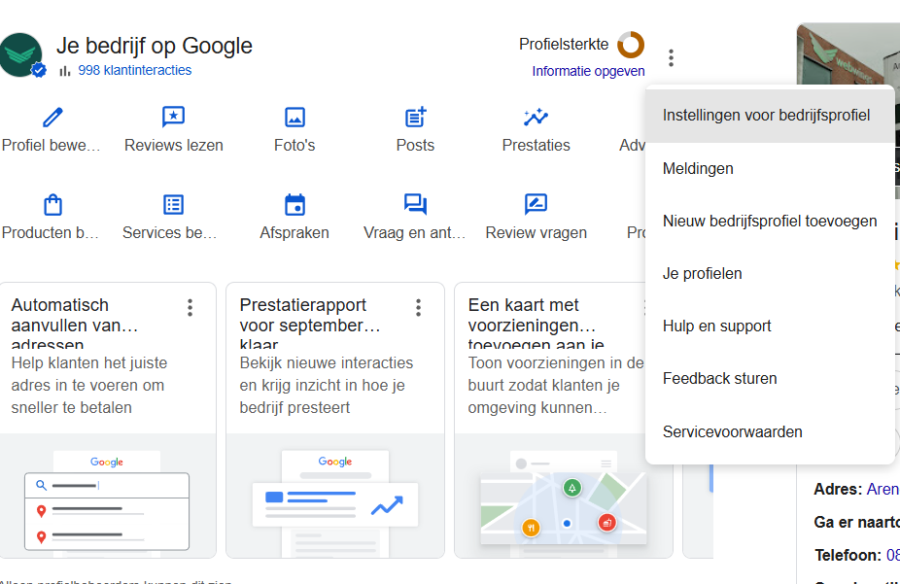Open options for Automatisch aanvullen card
900x584 pixels.
click(x=190, y=308)
